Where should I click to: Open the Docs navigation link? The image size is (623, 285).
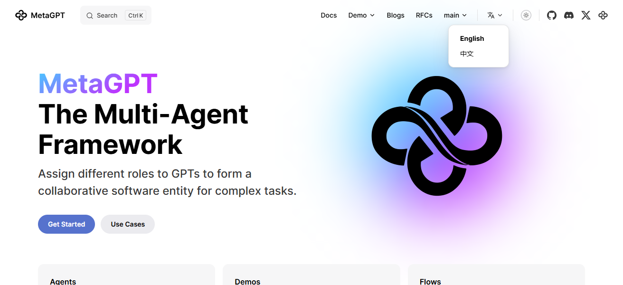coord(329,15)
